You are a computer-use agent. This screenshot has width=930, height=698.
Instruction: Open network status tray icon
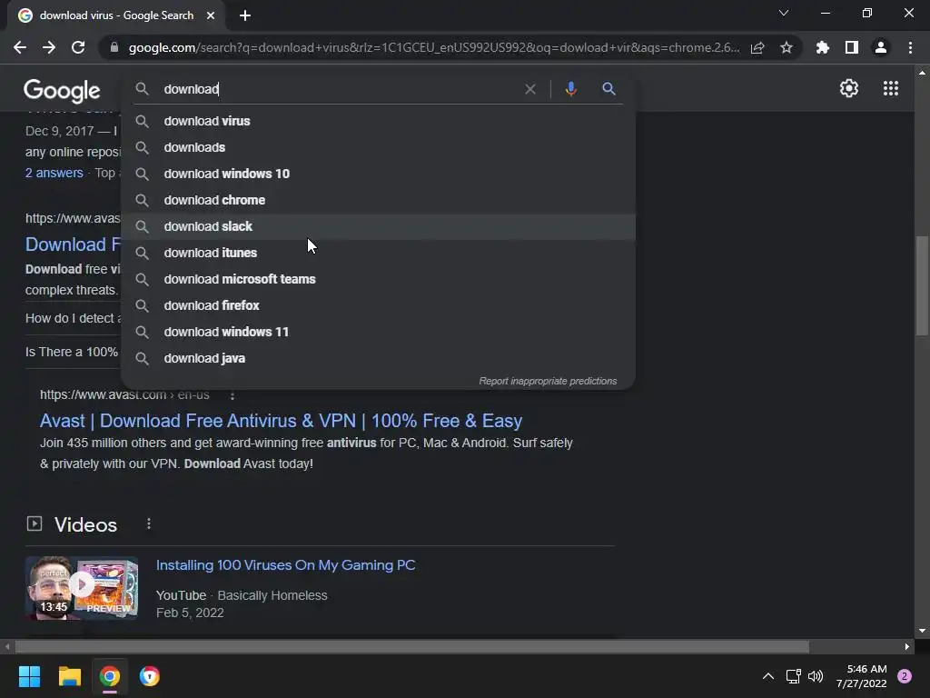click(793, 676)
